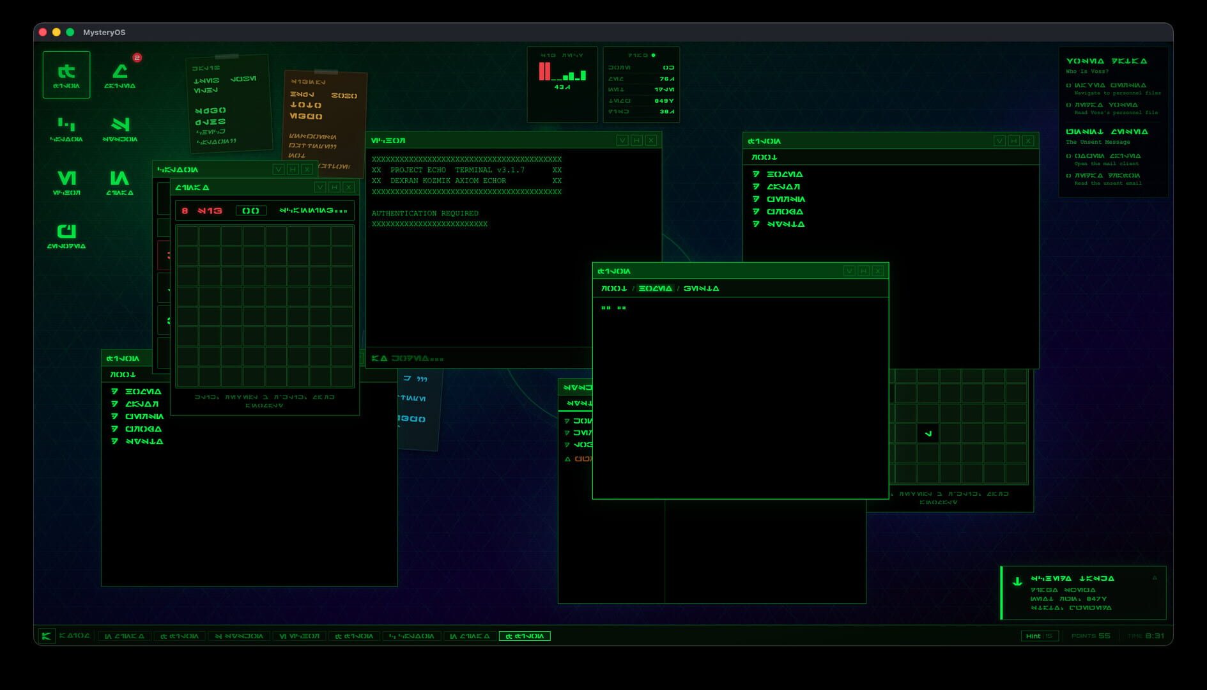The width and height of the screenshot is (1207, 690).
Task: Select the highlighted middle breadcrumb segment
Action: point(654,288)
